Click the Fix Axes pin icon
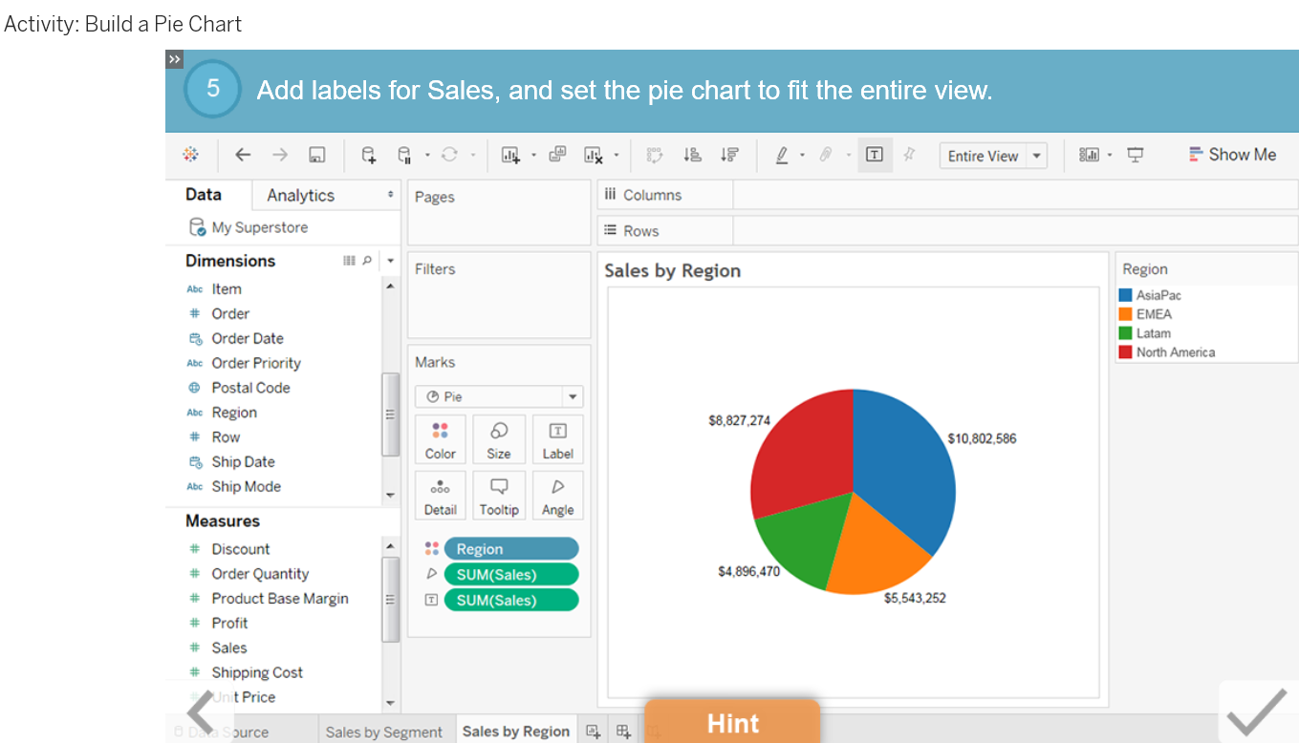 coord(909,155)
